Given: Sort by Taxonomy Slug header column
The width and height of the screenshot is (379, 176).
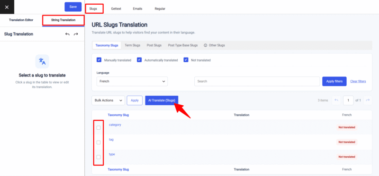Looking at the screenshot, I should (118, 115).
